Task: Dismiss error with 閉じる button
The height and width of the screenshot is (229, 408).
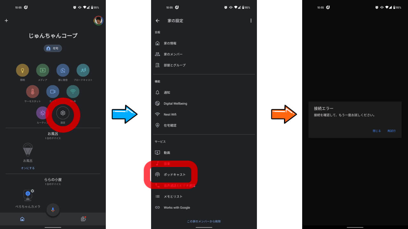Action: [x=377, y=131]
